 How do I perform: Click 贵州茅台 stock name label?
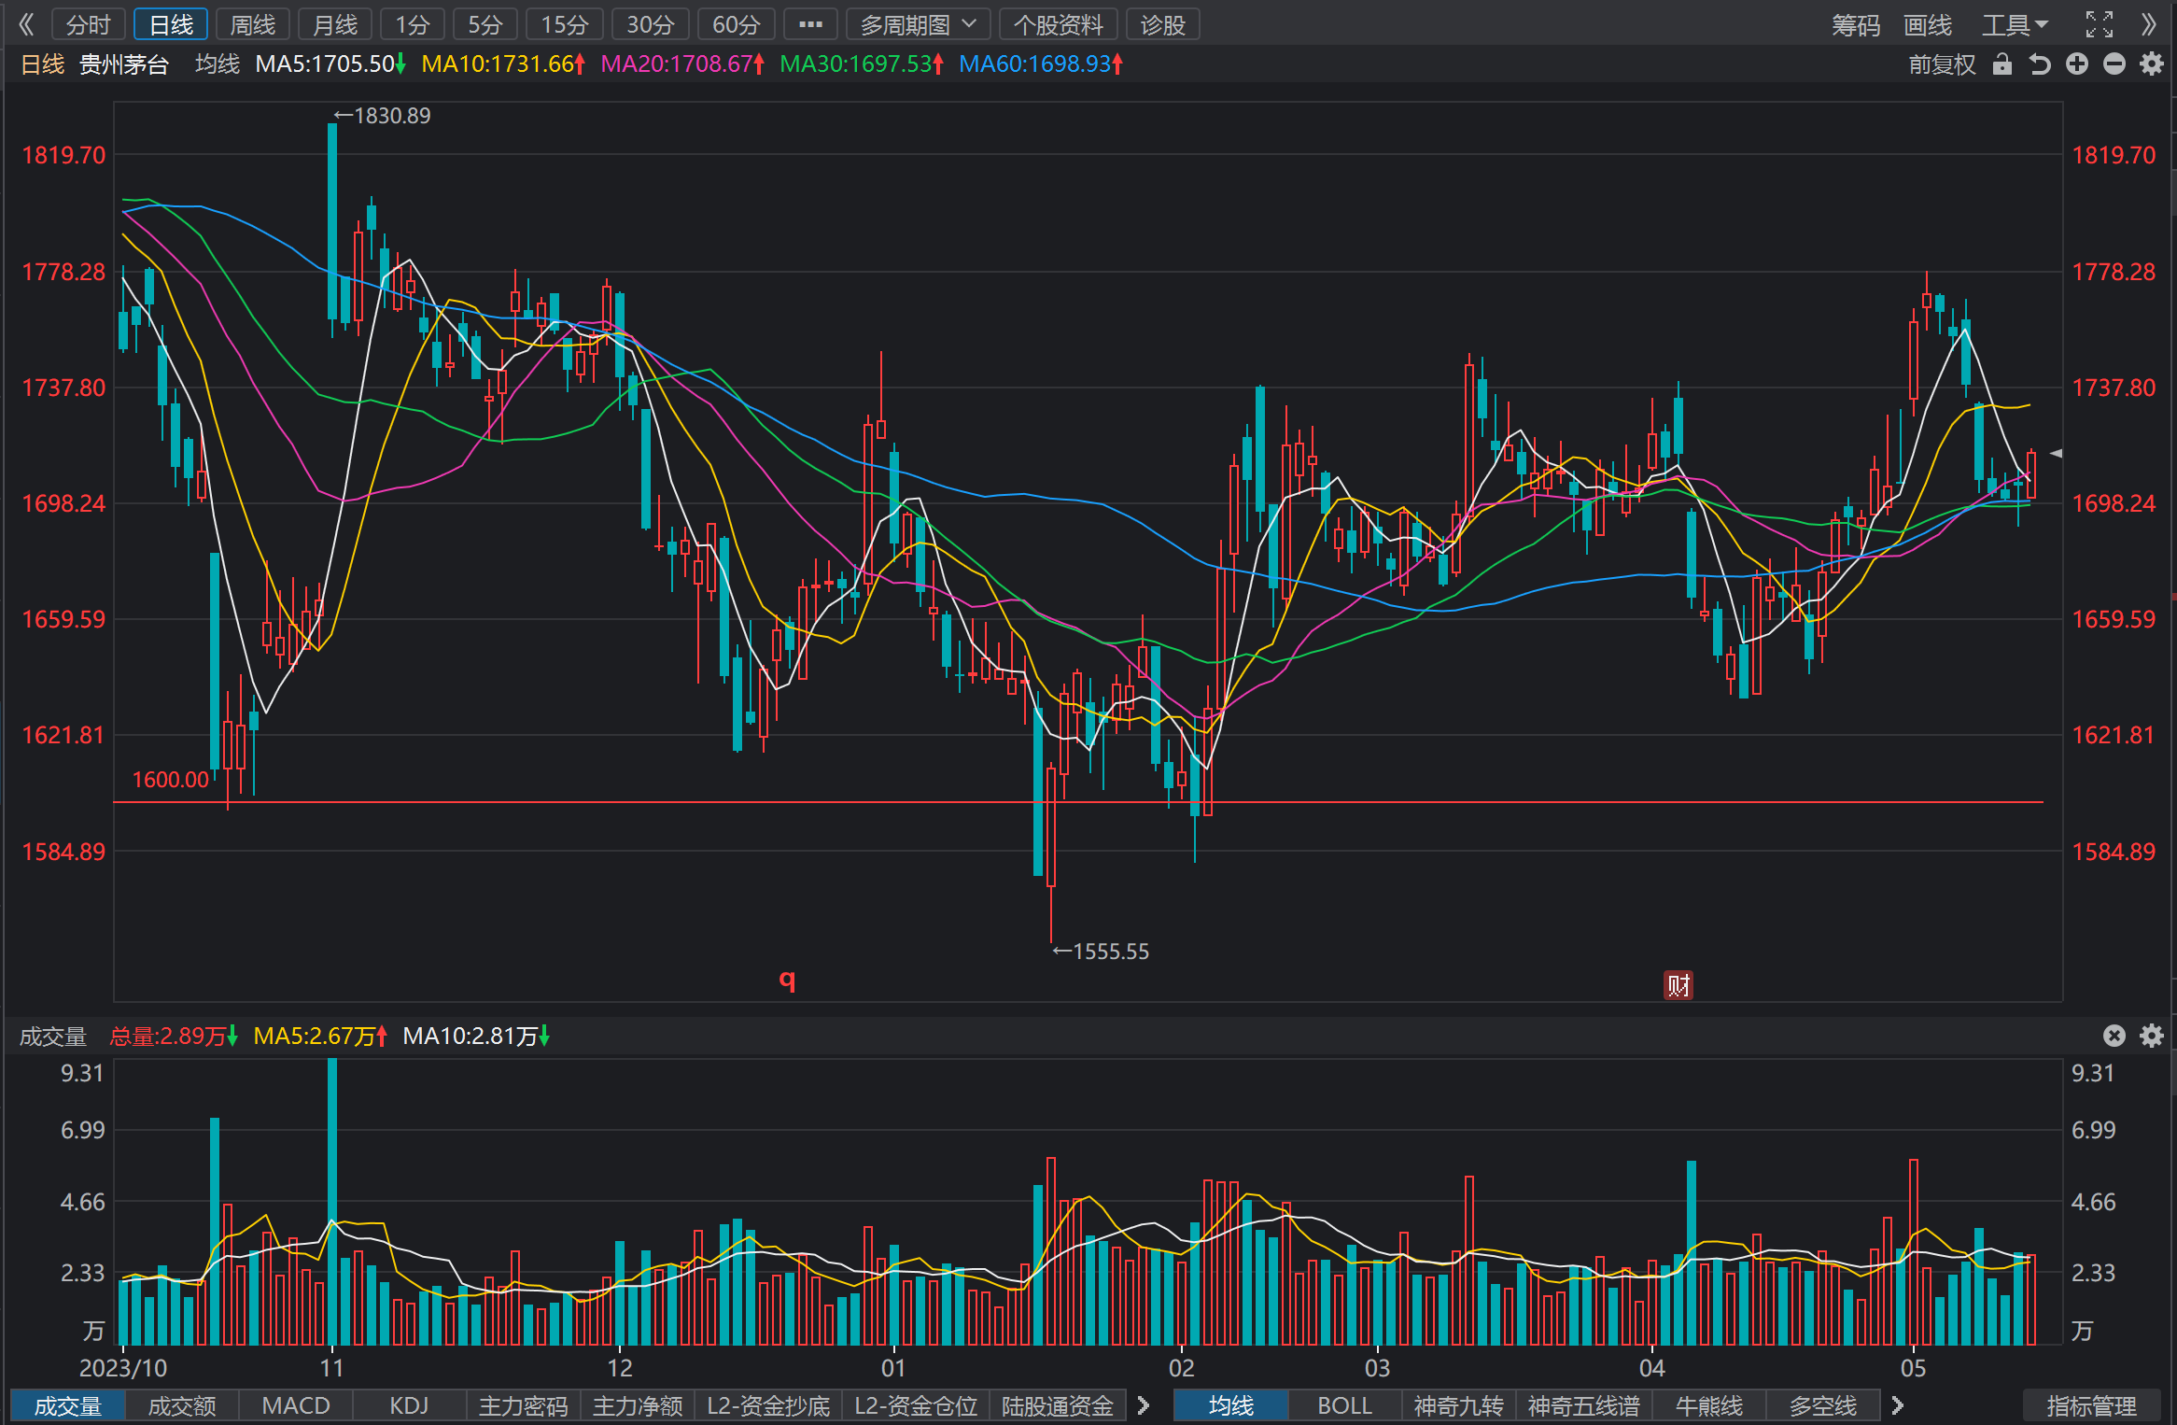[124, 63]
